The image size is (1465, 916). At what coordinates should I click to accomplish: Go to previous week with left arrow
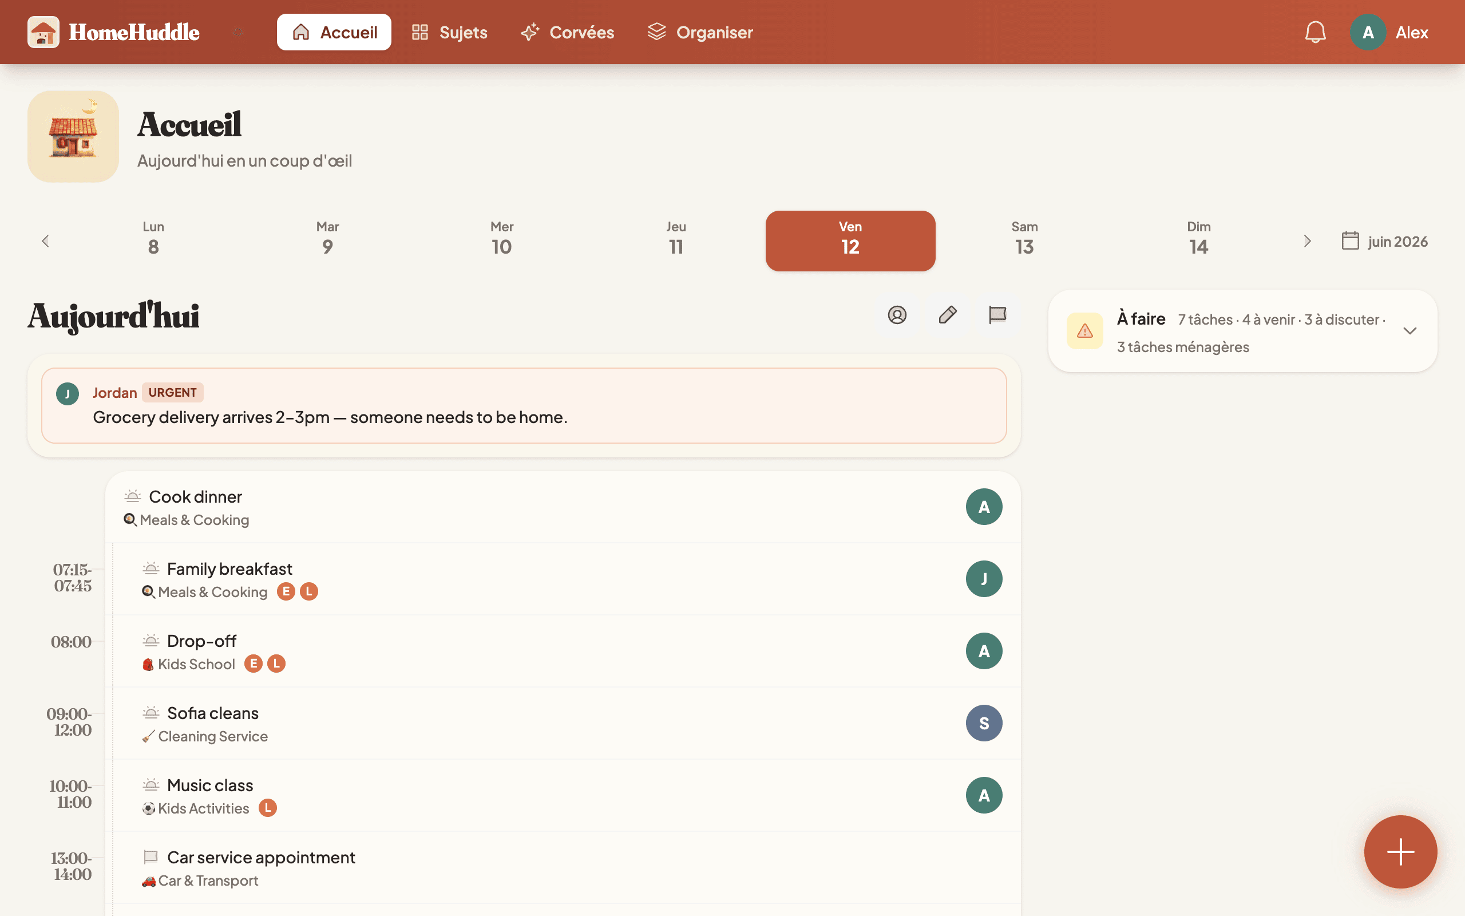pos(45,241)
